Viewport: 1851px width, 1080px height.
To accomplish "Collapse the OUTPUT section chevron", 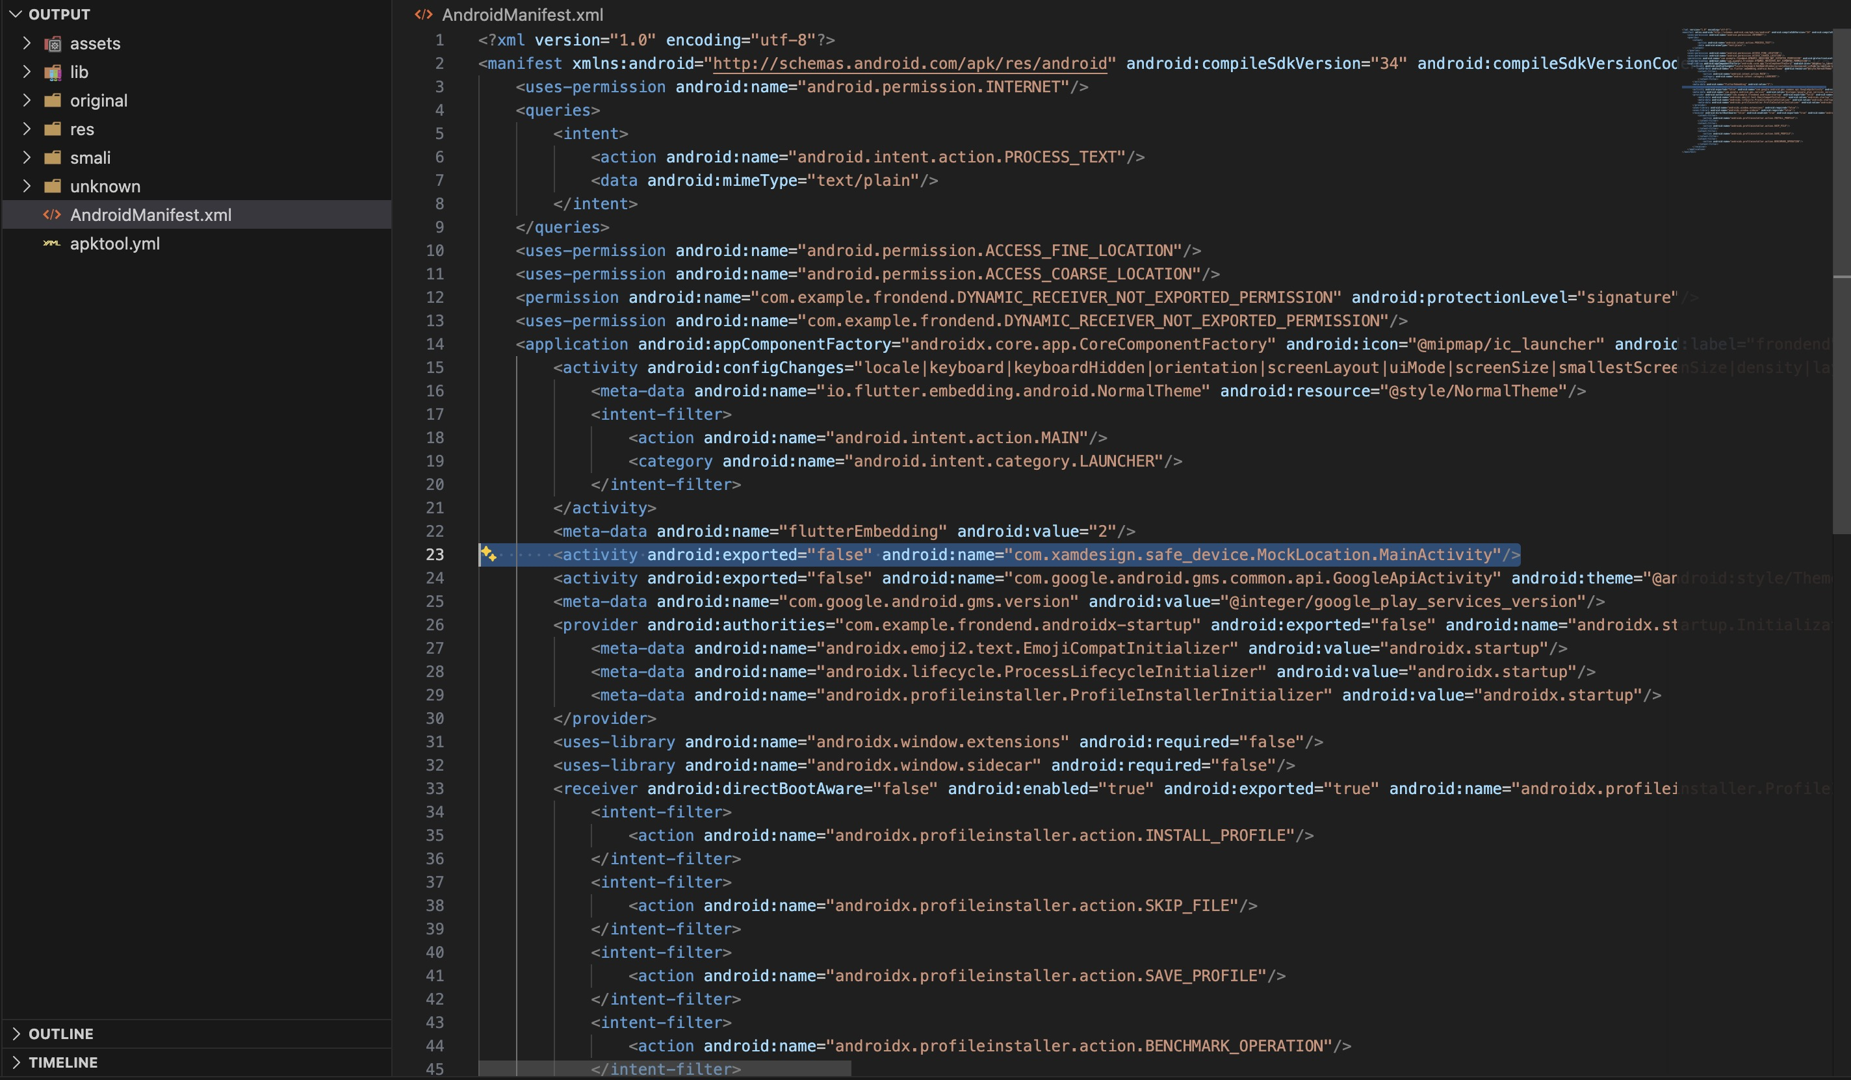I will [15, 15].
